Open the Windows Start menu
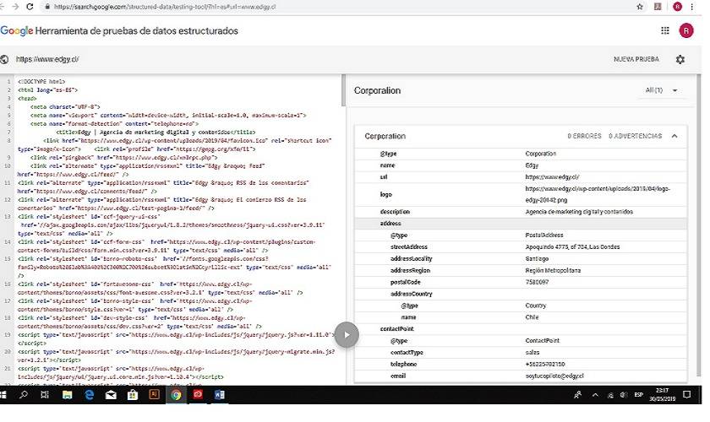710x422 pixels. pos(3,394)
